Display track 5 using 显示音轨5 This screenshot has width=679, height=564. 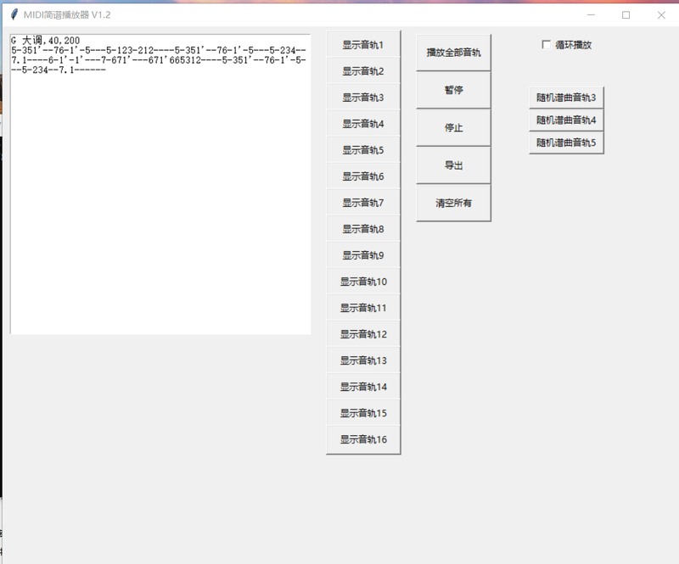(363, 150)
